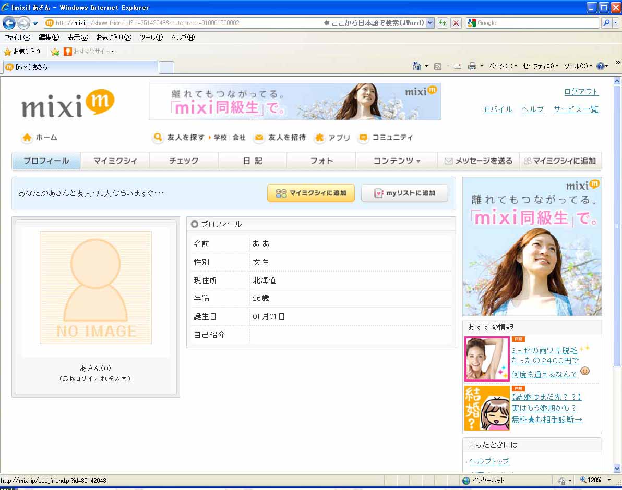
Task: Click the 会社 link
Action: [x=239, y=138]
